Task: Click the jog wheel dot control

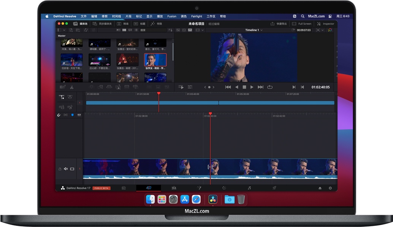Action: click(x=209, y=87)
